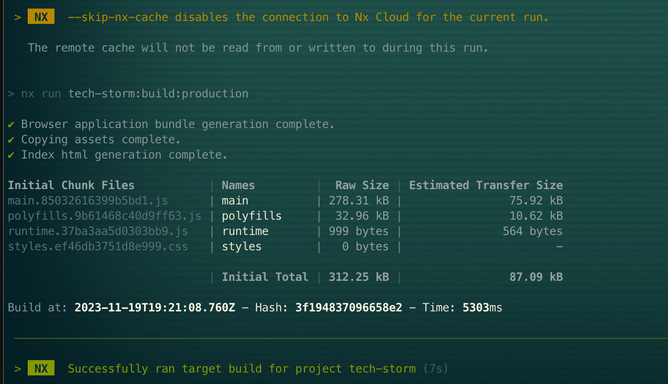Click the Raw Size column header

(362, 185)
